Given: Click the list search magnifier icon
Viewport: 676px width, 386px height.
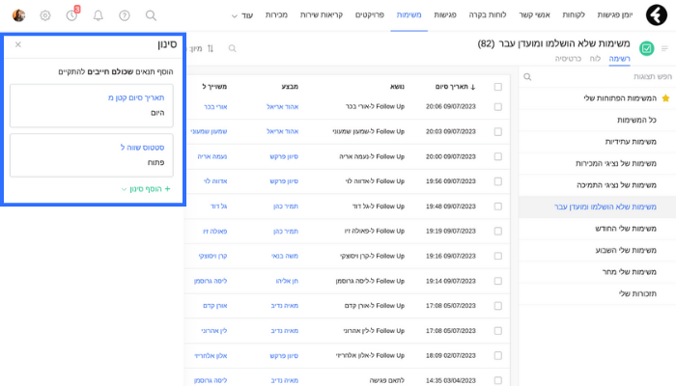Looking at the screenshot, I should (233, 48).
